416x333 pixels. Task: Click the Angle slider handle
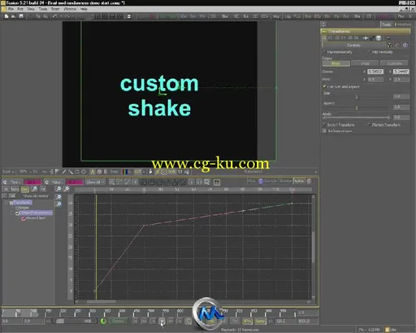coord(388,117)
